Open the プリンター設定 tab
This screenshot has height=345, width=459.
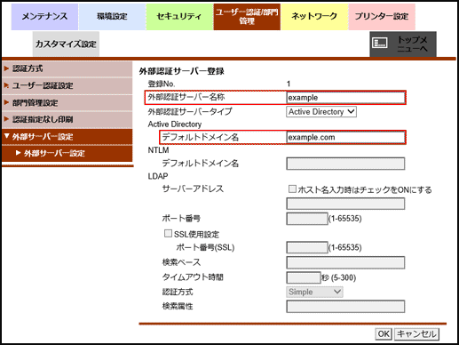click(x=382, y=17)
